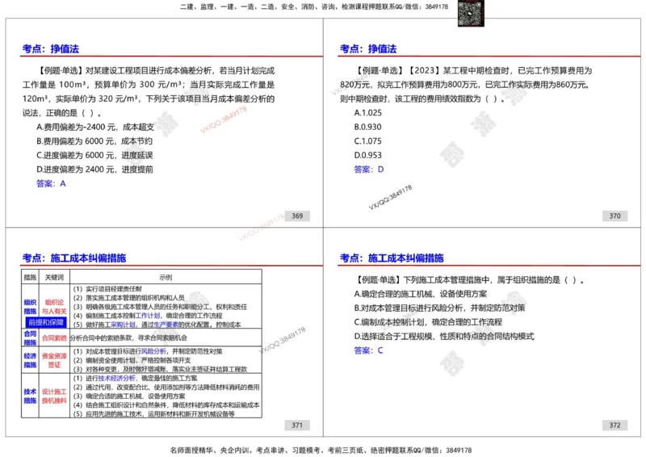The width and height of the screenshot is (646, 457).
Task: Click the 【2023】 year tag in the question
Action: [x=423, y=70]
